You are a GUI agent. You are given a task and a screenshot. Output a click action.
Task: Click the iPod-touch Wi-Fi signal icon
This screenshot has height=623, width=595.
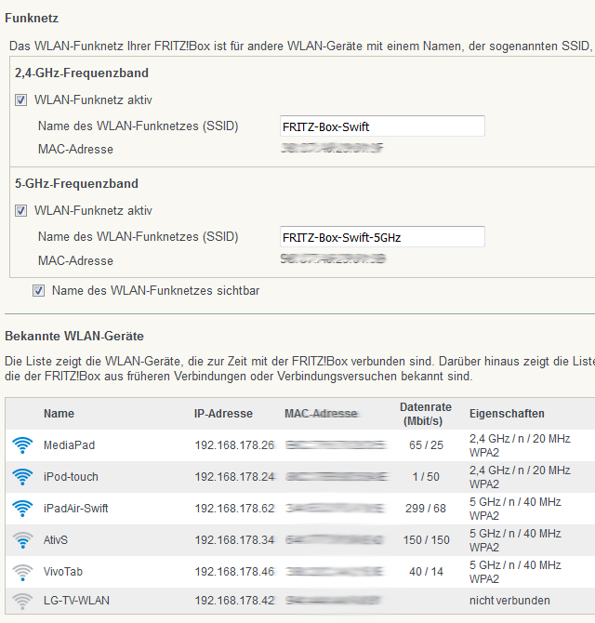coord(22,477)
